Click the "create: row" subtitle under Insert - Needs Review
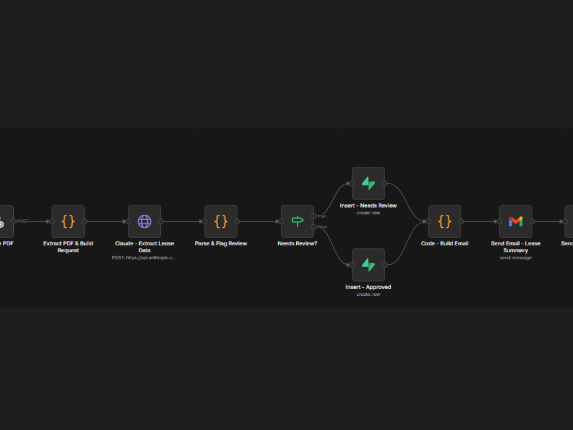 coord(368,213)
